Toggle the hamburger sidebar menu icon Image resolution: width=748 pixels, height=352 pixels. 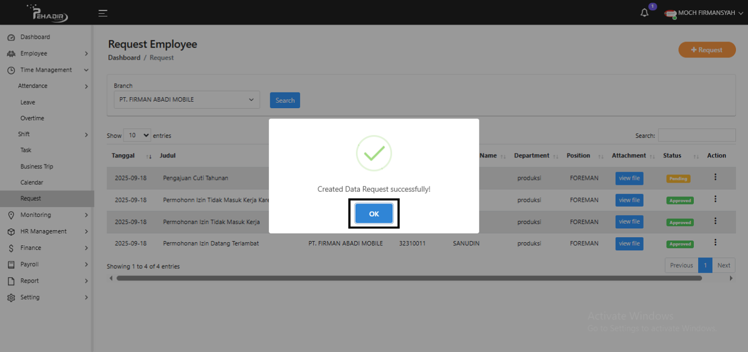pos(103,13)
